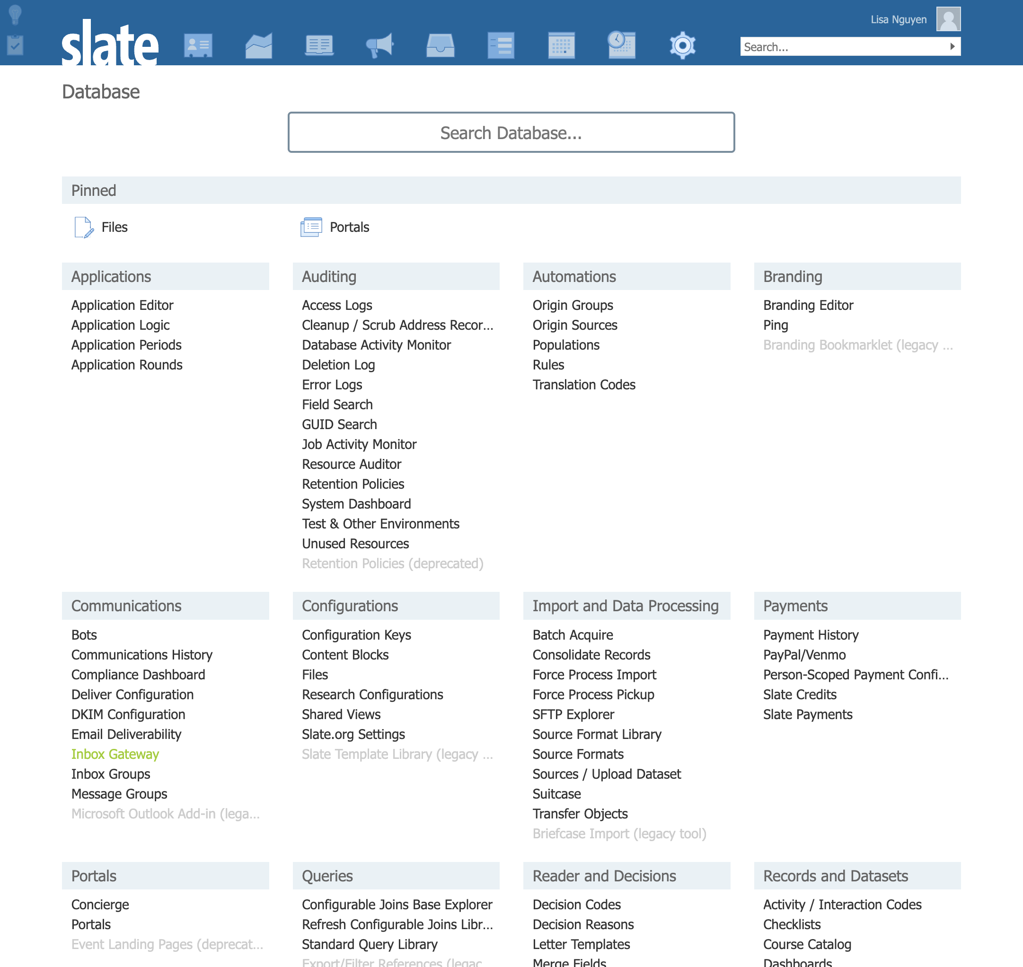Screen dimensions: 1023x967
Task: Open the Queries list icon
Action: coord(501,45)
